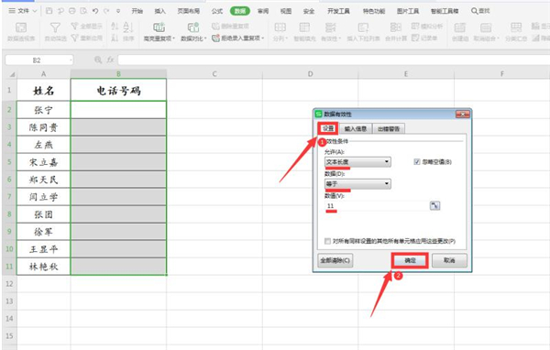Click the 模拟分析 button
550x350 pixels.
point(427,27)
